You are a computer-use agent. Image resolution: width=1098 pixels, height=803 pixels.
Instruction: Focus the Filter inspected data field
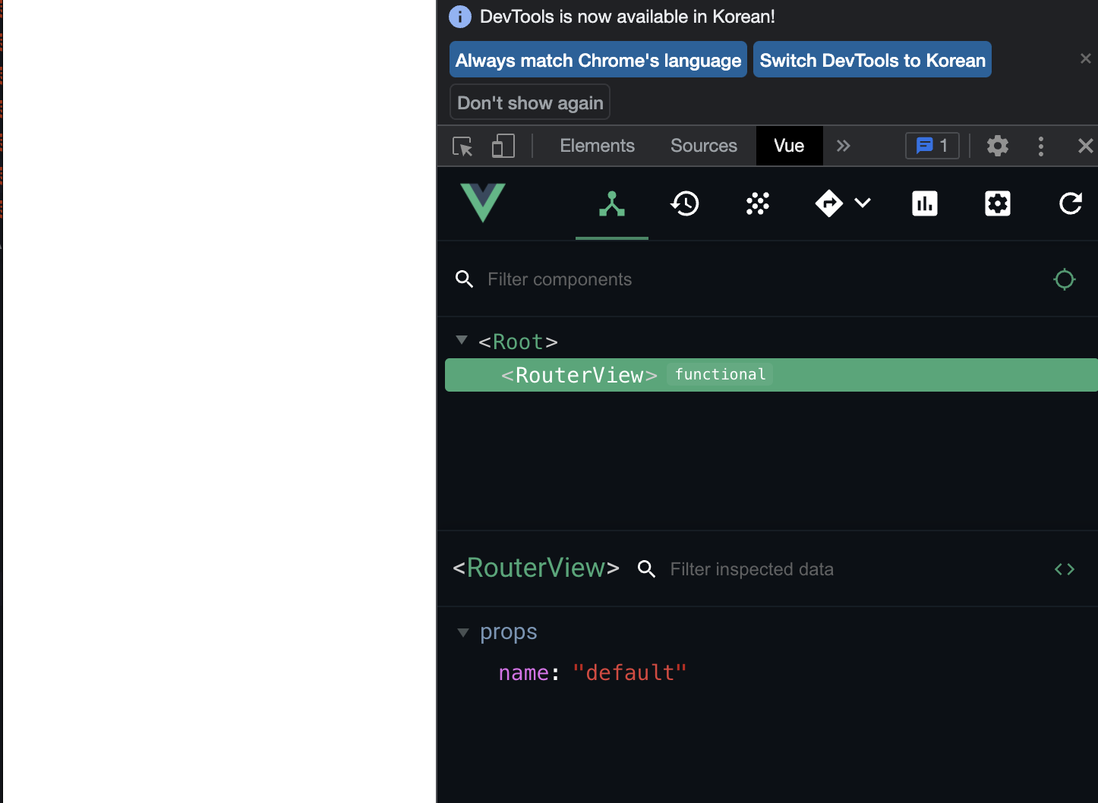pos(850,569)
